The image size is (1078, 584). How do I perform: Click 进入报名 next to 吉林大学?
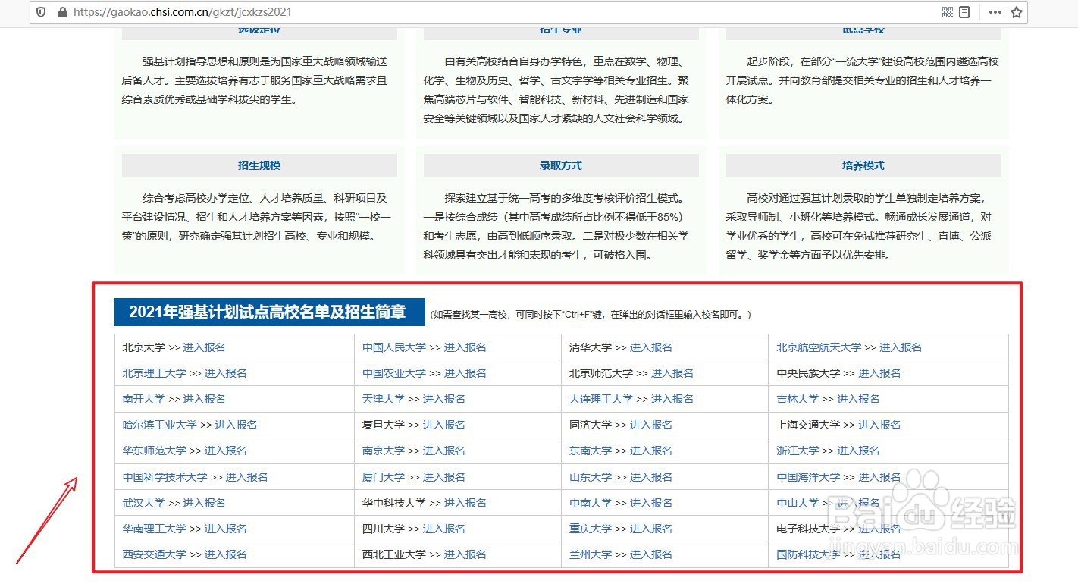pyautogui.click(x=858, y=399)
